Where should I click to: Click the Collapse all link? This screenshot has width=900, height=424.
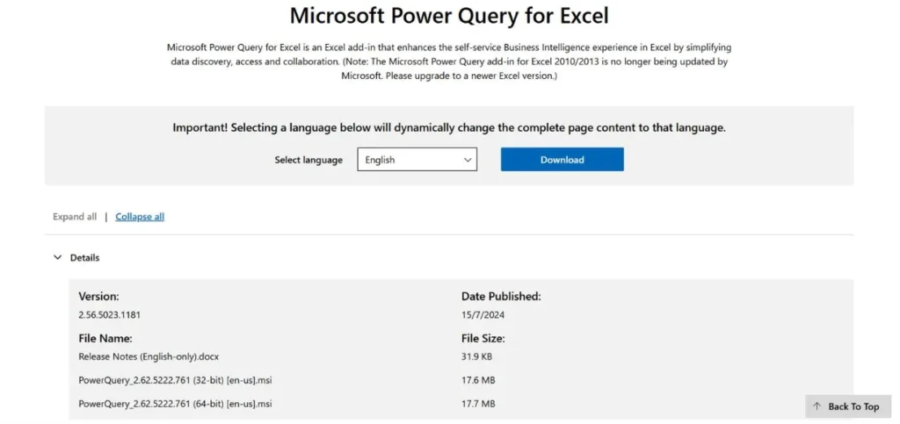[140, 217]
